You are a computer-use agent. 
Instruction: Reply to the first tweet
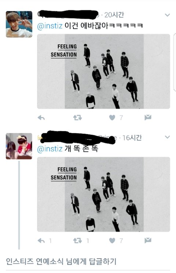(x=41, y=118)
